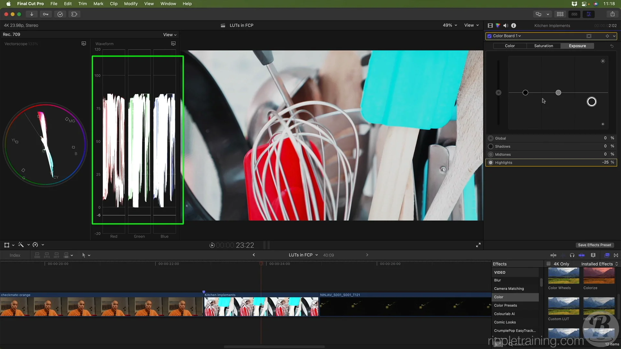Image resolution: width=621 pixels, height=349 pixels.
Task: Open the Info inspector icon
Action: click(x=514, y=26)
